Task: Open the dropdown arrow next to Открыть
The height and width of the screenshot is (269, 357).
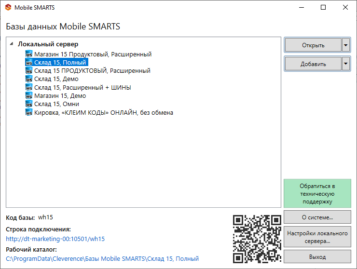Action: click(x=345, y=45)
